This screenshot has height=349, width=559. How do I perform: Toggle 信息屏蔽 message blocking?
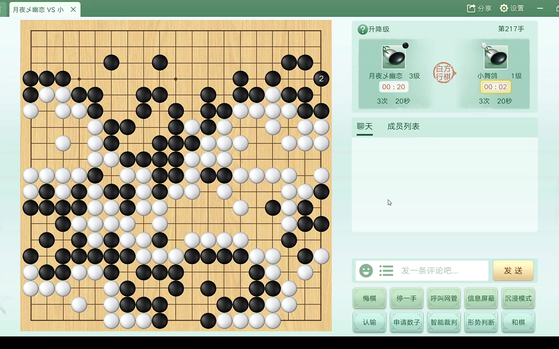[x=481, y=298]
